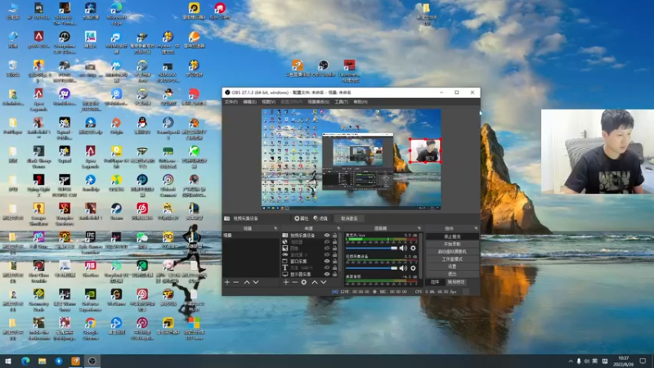Toggle visibility of 显示器采集 source
654x368 pixels.
pos(327,274)
